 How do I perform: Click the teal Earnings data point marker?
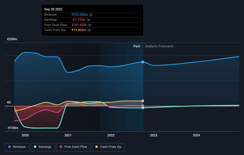[x=143, y=108]
